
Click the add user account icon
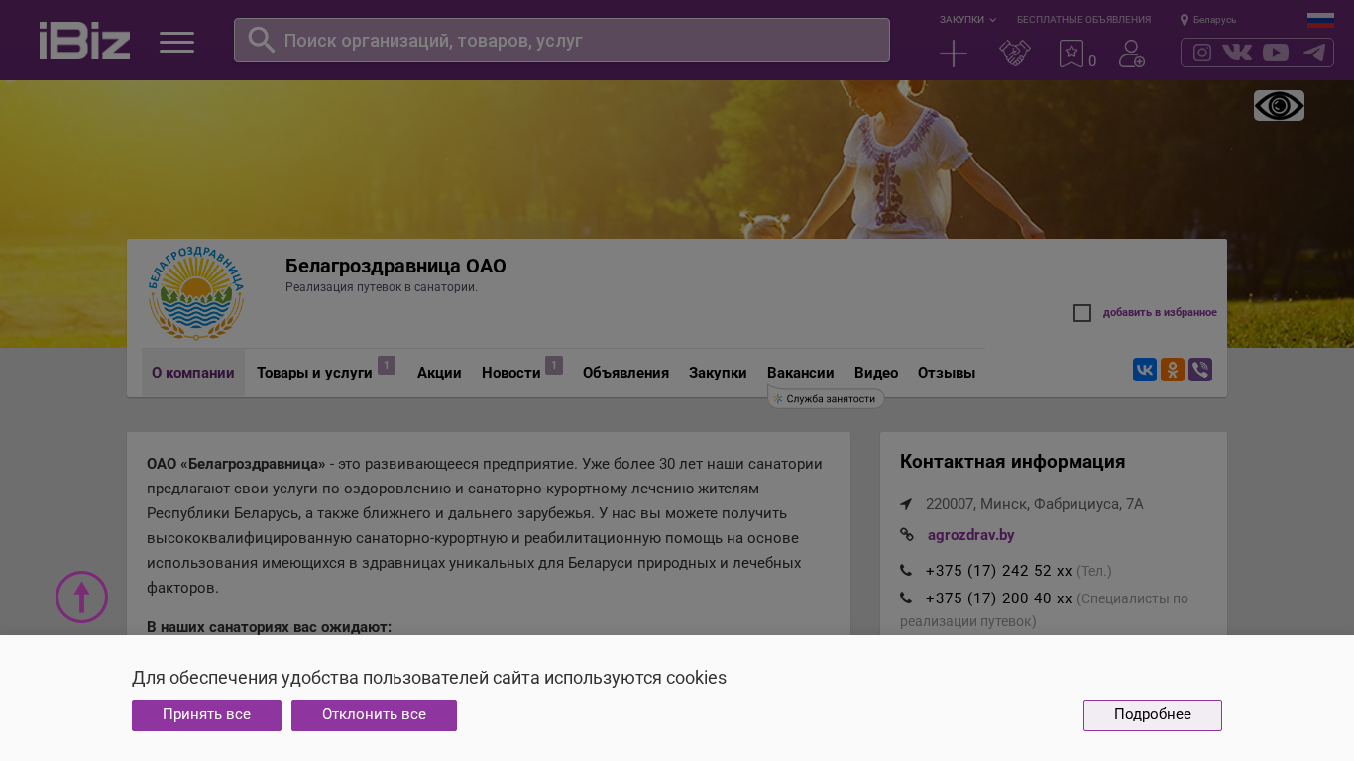coord(1132,54)
